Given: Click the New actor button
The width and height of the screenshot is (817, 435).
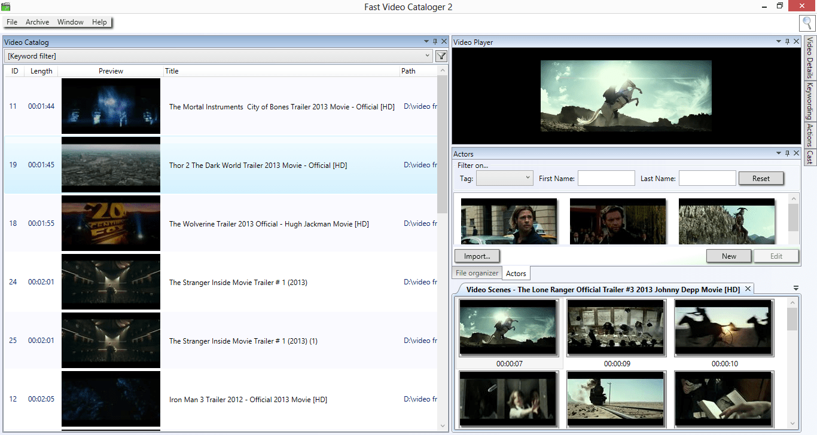Looking at the screenshot, I should pos(729,256).
